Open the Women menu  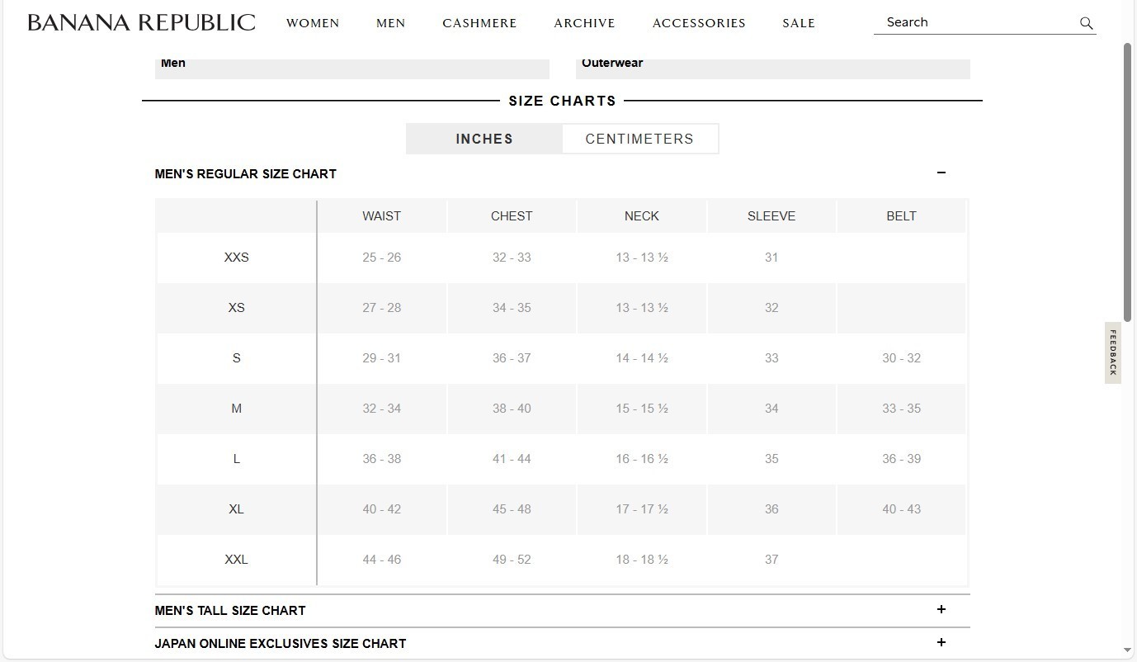point(313,23)
